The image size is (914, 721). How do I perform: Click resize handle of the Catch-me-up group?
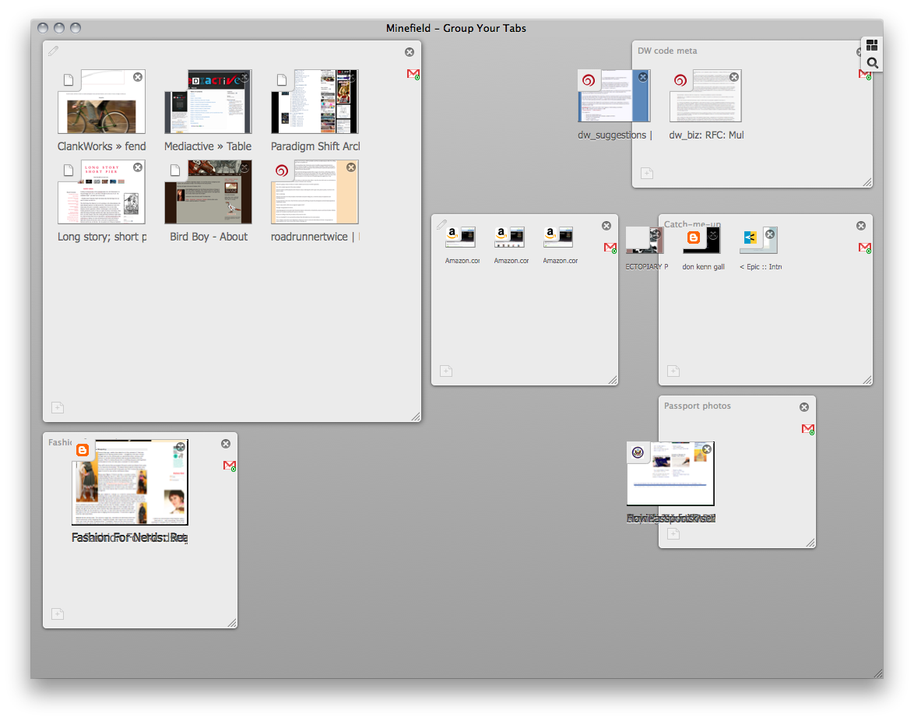867,379
